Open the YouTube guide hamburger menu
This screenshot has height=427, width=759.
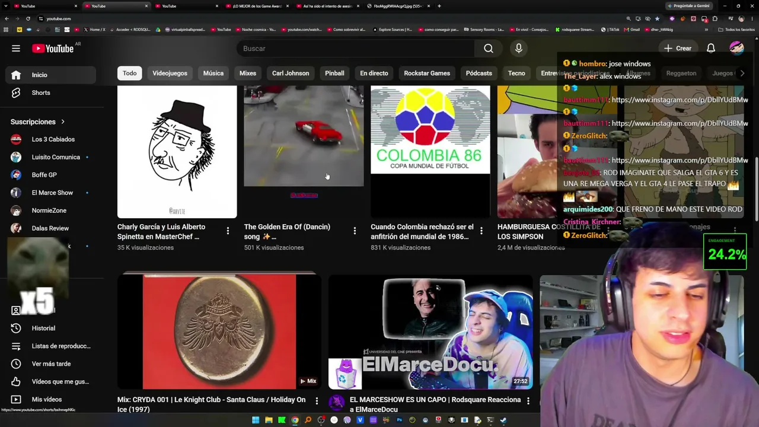(x=16, y=49)
